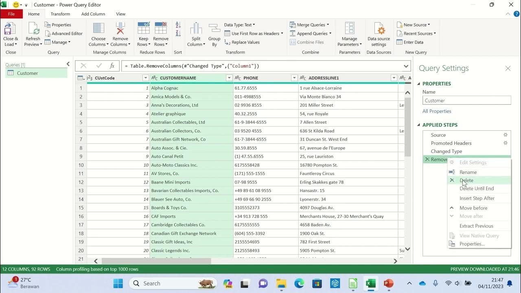Open the filter dropdown for CUSTOMERNAME column

click(229, 78)
